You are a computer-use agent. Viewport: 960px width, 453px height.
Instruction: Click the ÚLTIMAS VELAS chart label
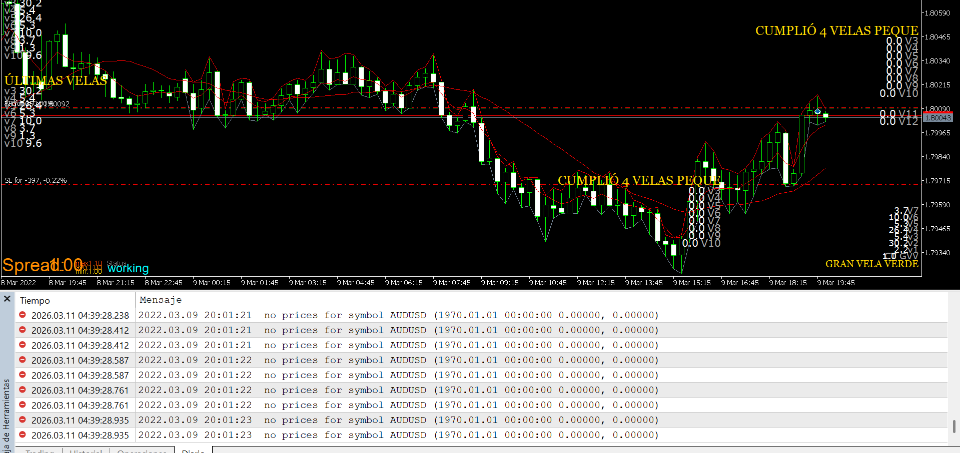(x=56, y=80)
